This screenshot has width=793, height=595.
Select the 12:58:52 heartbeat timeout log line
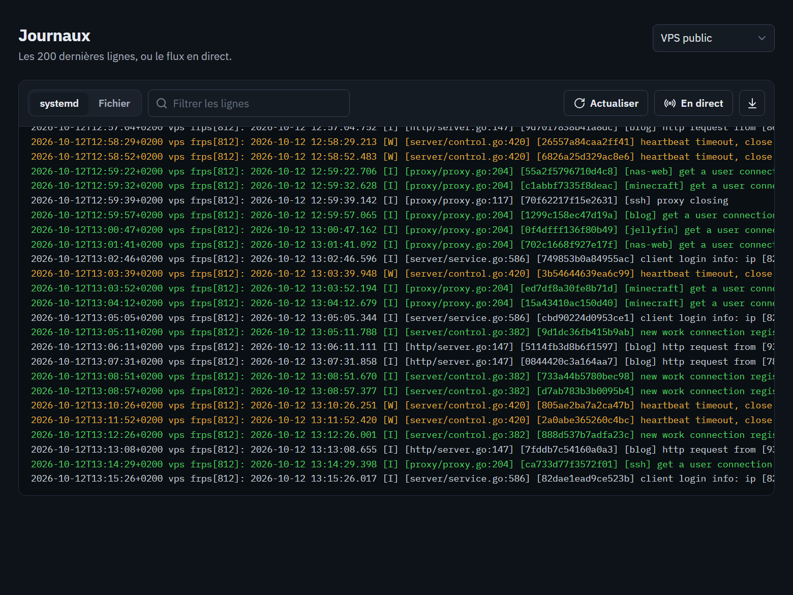[x=402, y=157]
